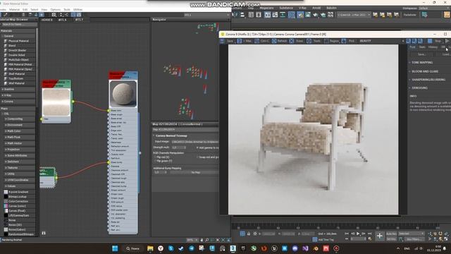Expand the DENOISING section
This screenshot has width=451, height=254.
pyautogui.click(x=419, y=87)
